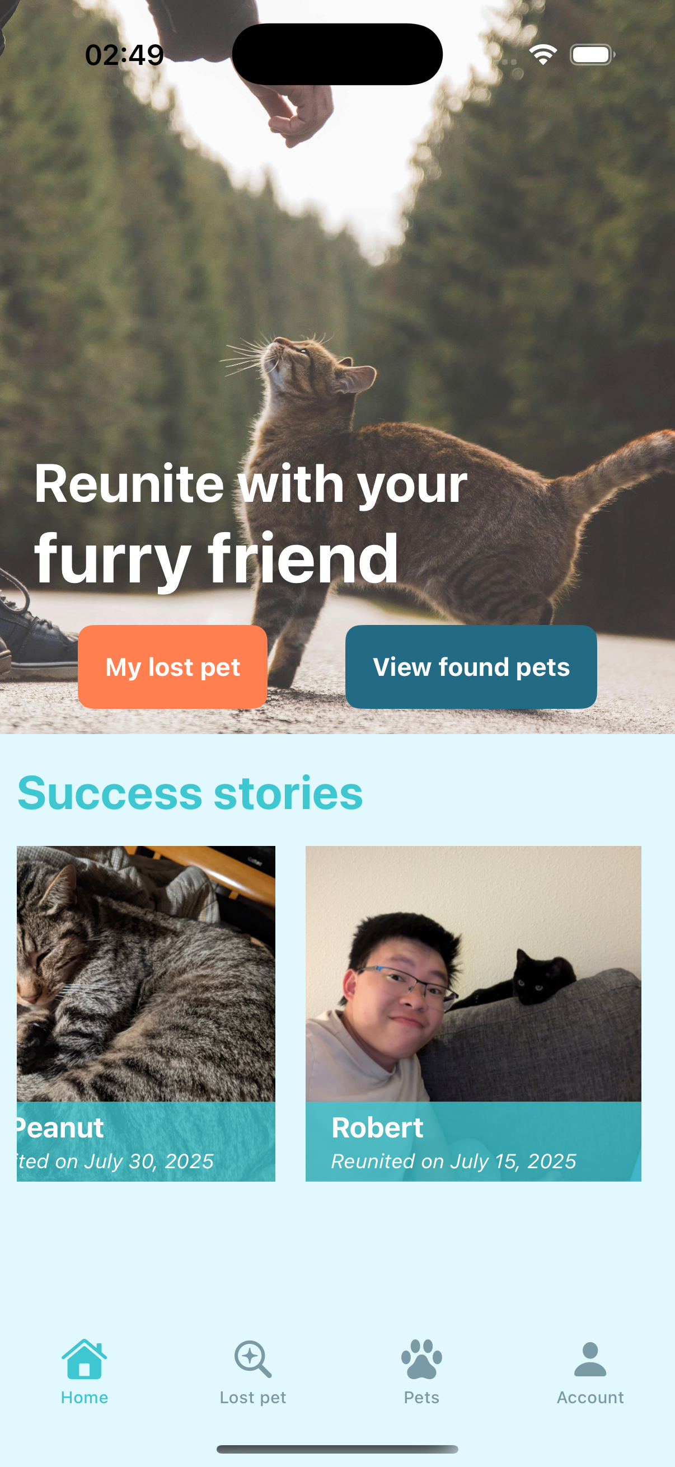
Task: Open Robert's success story photo
Action: (x=474, y=974)
